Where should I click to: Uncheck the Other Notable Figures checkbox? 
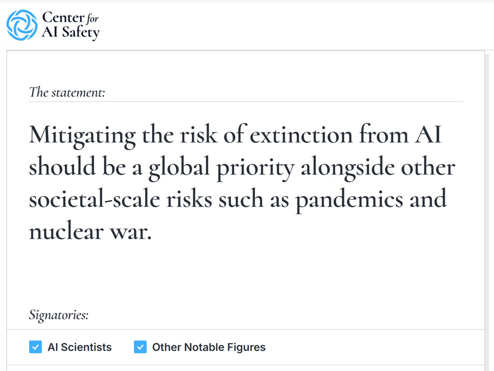[140, 347]
